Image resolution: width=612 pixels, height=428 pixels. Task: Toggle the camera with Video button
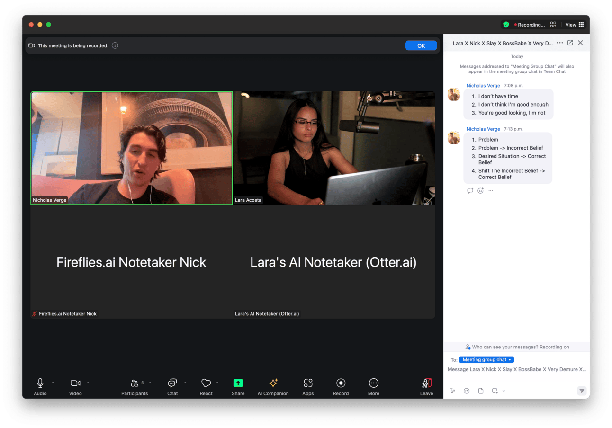click(75, 383)
